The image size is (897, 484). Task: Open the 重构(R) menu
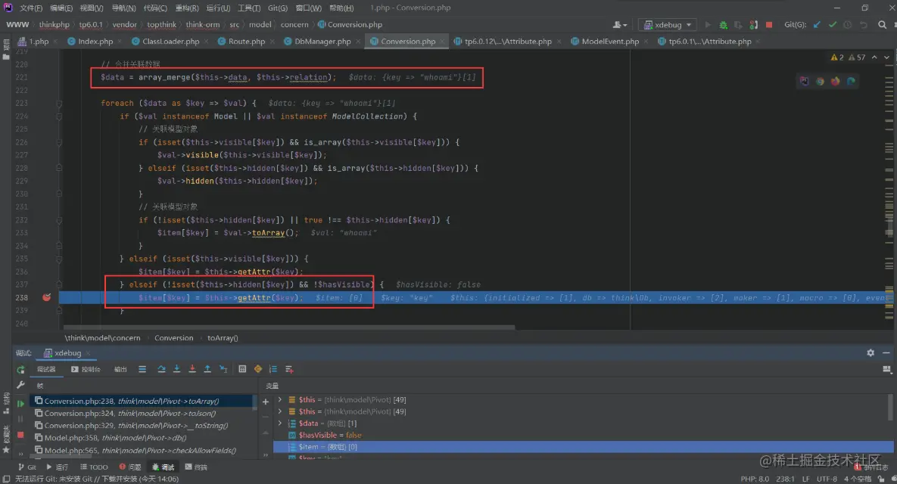tap(185, 8)
